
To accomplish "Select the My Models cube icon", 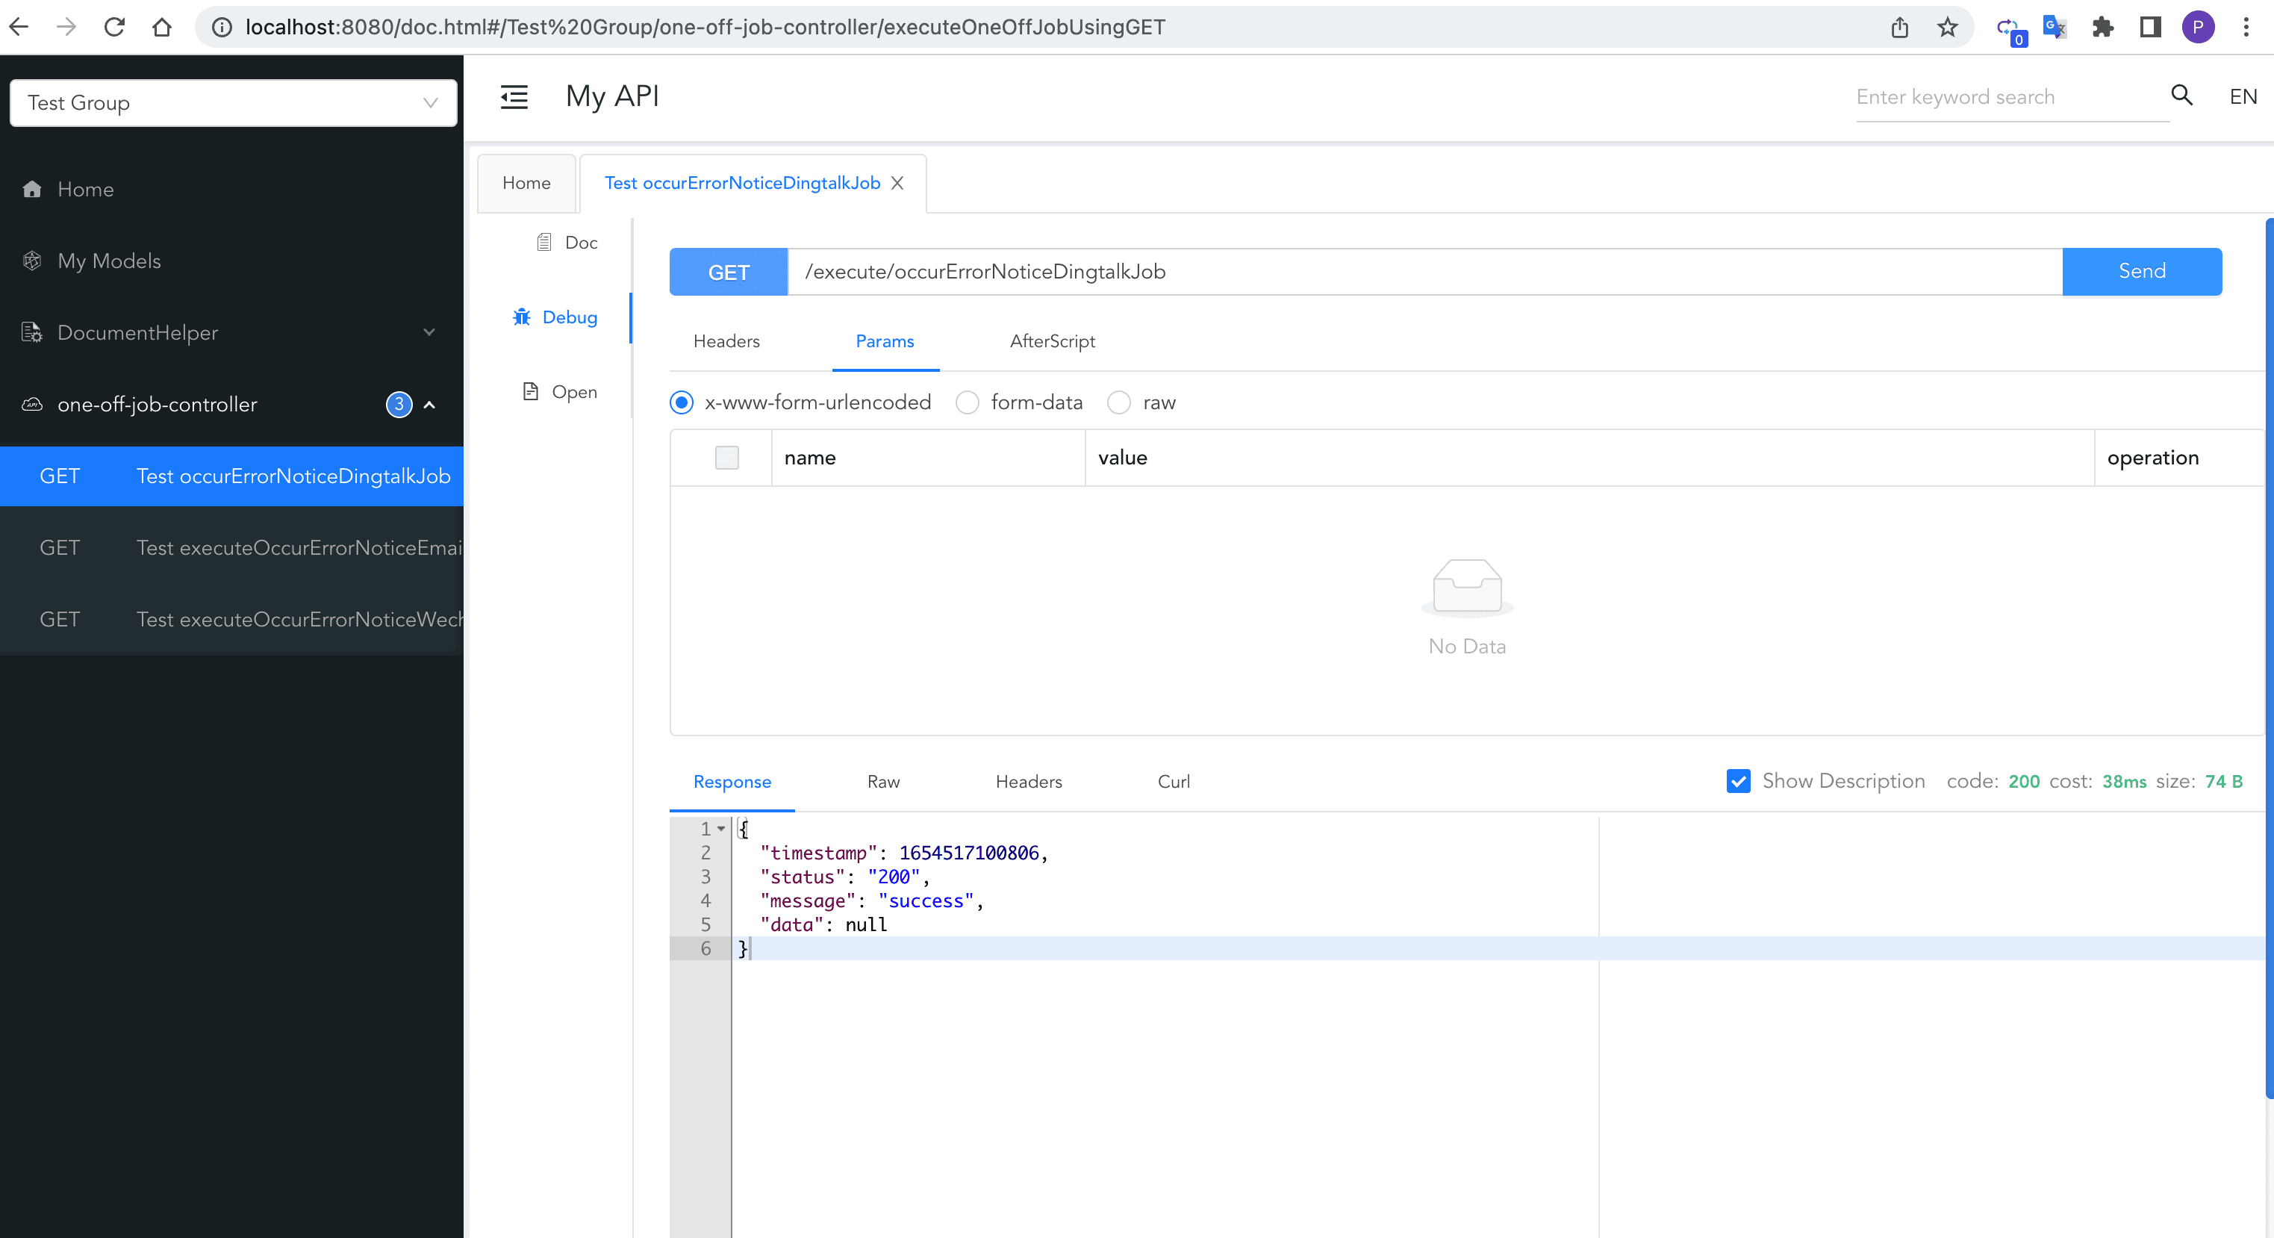I will 32,261.
